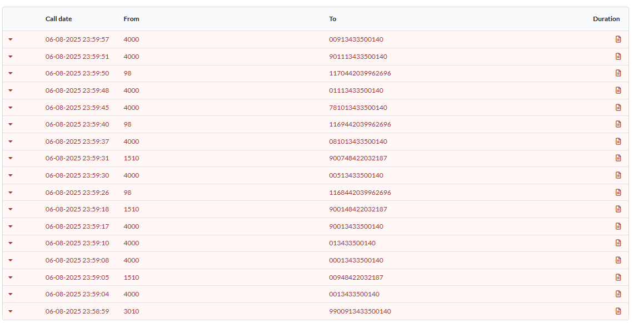Expand row arrow for 23:59:18 call
This screenshot has height=323, width=634.
point(11,209)
